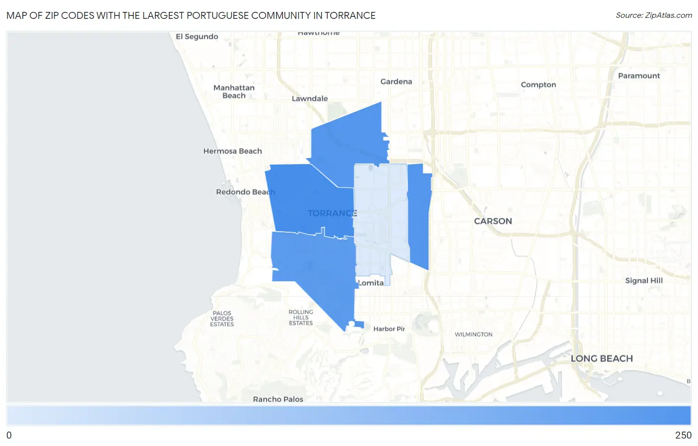Click the Wilmington label
The width and height of the screenshot is (698, 446).
pyautogui.click(x=474, y=335)
